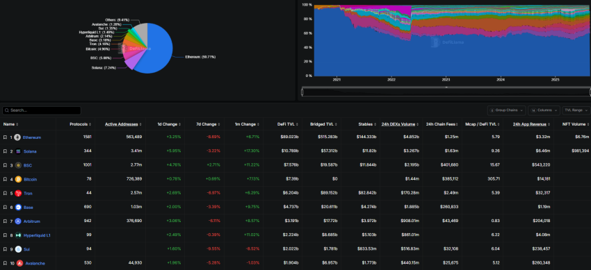The height and width of the screenshot is (270, 591).
Task: Click BSC's 24h app revenue $543,220
Action: 541,165
